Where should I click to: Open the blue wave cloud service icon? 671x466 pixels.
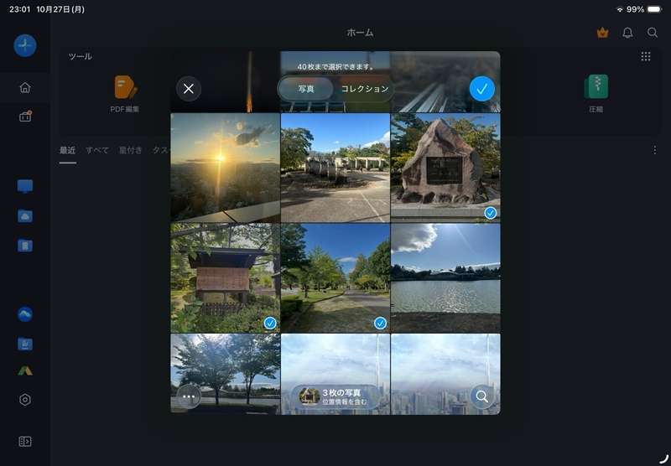point(25,314)
